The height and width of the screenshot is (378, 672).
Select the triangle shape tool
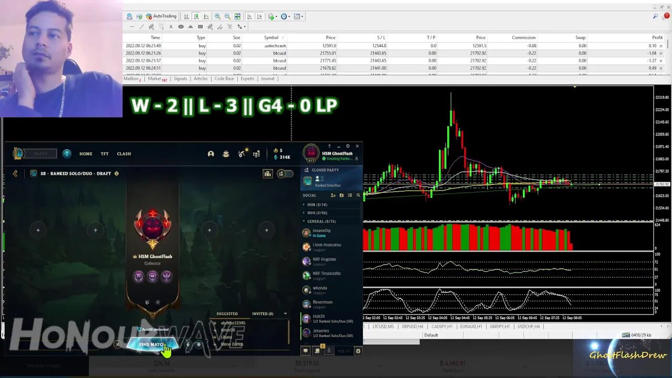(x=191, y=27)
